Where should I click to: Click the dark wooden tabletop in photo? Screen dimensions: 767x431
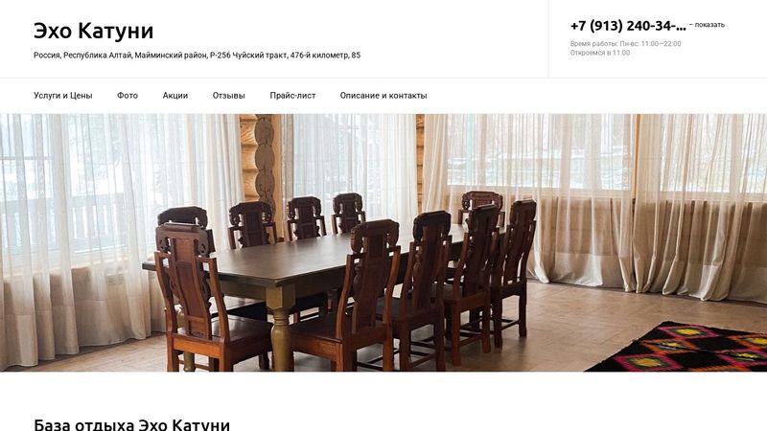pos(303,259)
